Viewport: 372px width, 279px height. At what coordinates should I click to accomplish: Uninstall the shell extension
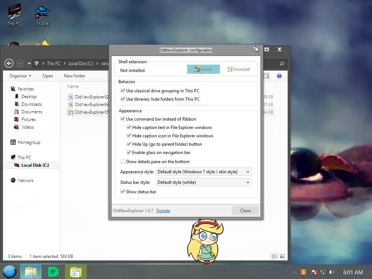point(238,69)
